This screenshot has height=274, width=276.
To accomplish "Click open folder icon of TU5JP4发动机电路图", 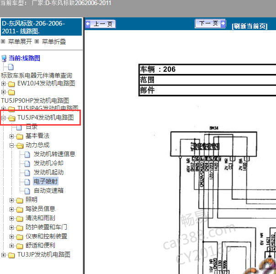I will tap(12, 118).
